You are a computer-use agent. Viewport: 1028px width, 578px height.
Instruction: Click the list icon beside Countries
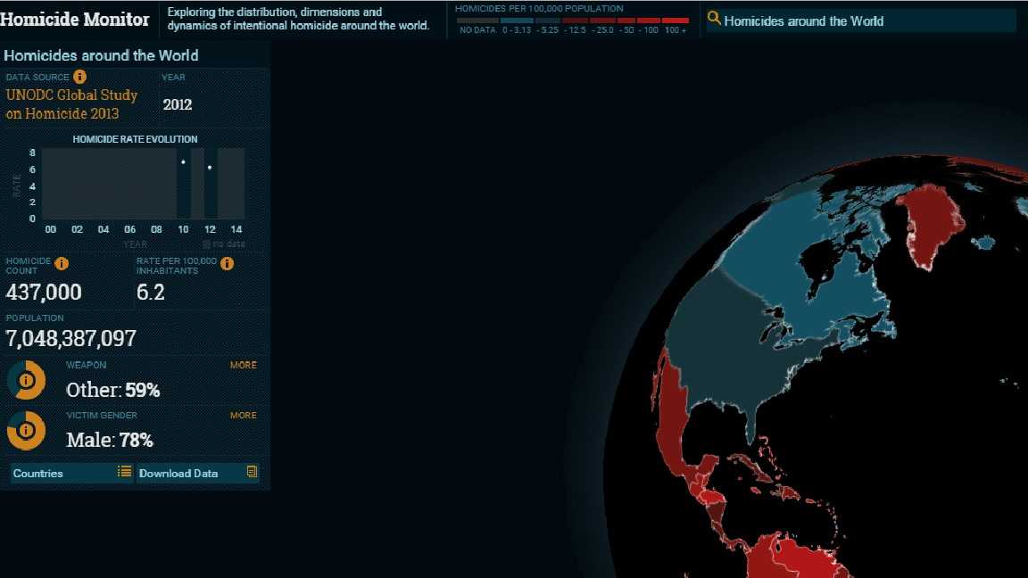pos(125,472)
